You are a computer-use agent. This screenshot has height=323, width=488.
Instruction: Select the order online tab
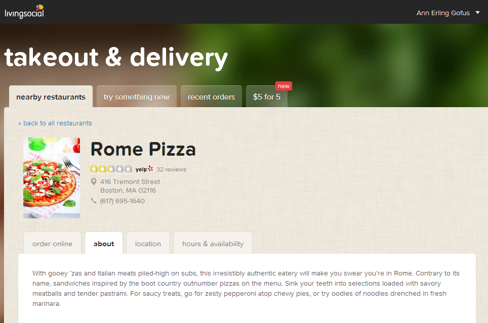[52, 244]
